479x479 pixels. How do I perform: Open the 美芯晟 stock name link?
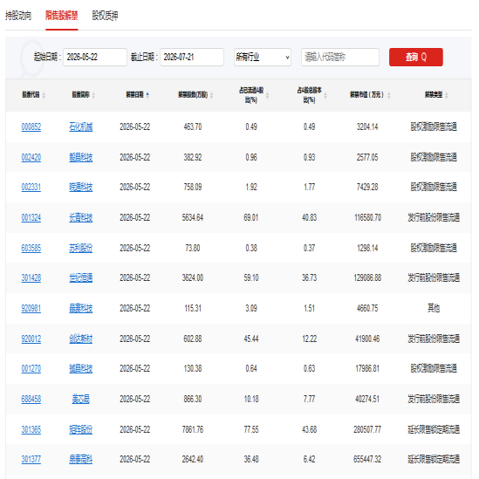coord(80,399)
